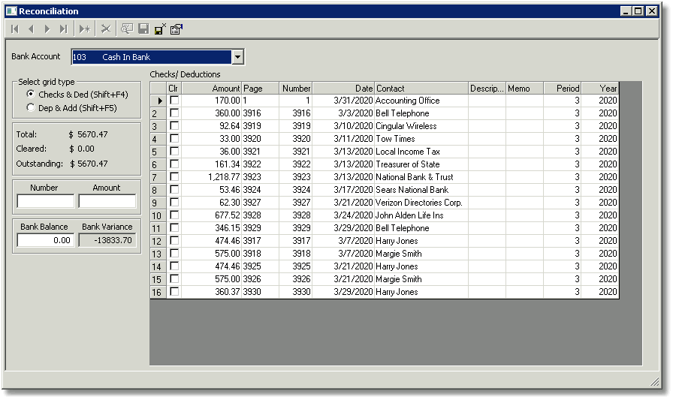
Task: Check Clr box for Verizon Directories Corp.
Action: [x=174, y=202]
